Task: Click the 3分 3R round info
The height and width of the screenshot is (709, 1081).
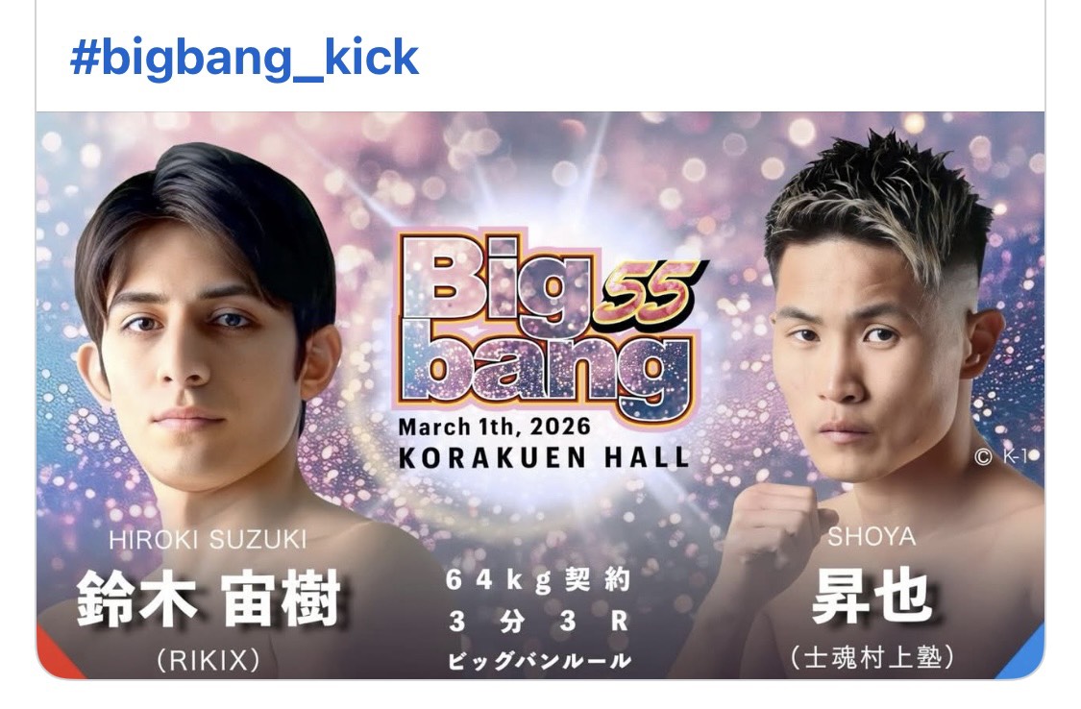Action: (x=538, y=622)
